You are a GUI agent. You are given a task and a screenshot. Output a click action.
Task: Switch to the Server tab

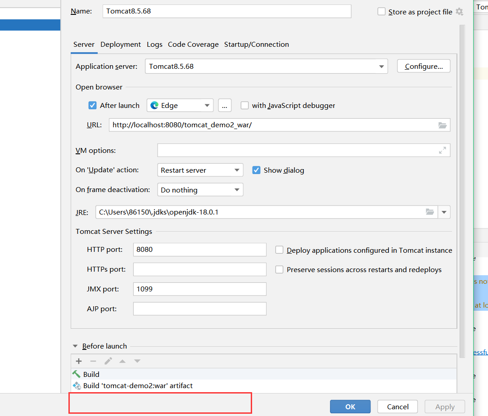tap(84, 45)
